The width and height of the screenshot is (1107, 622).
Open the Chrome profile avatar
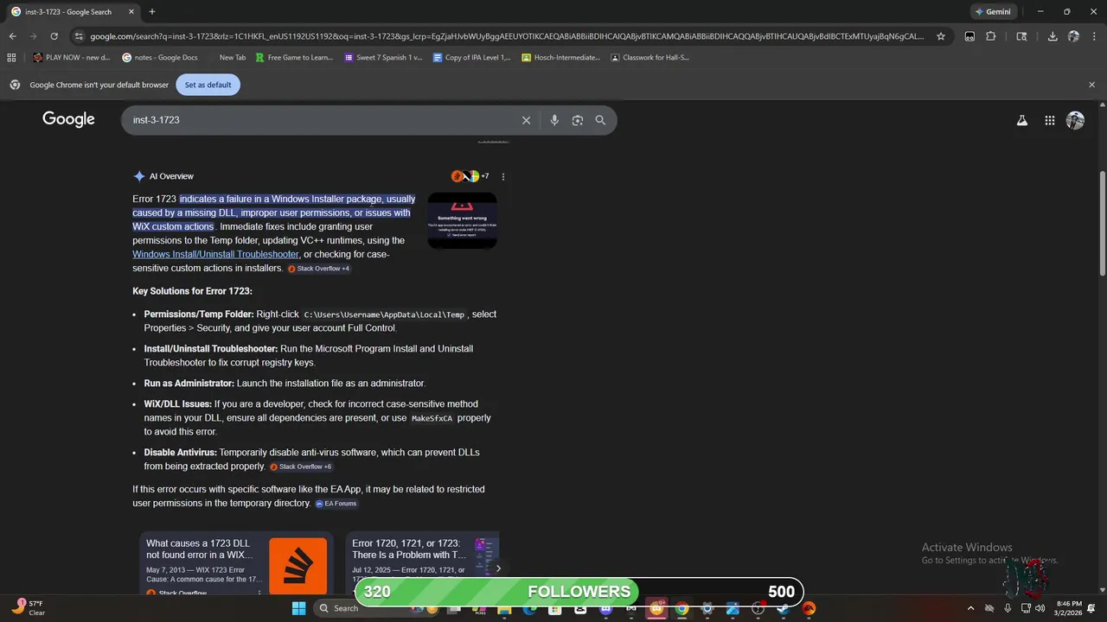click(x=1073, y=36)
